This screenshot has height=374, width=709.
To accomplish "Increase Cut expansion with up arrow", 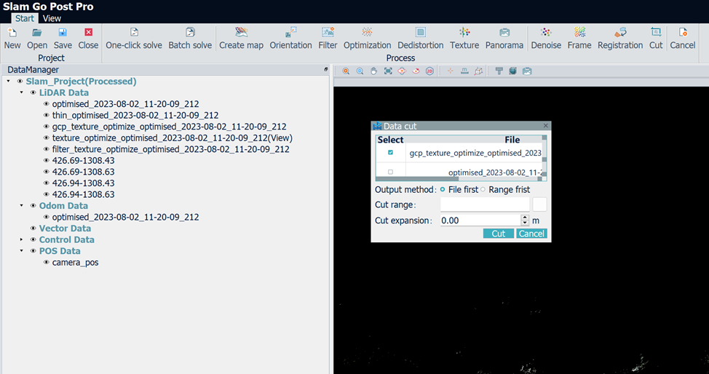I will point(525,218).
